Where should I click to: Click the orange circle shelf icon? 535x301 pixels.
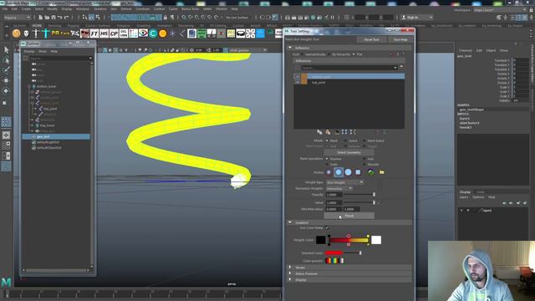pyautogui.click(x=163, y=33)
